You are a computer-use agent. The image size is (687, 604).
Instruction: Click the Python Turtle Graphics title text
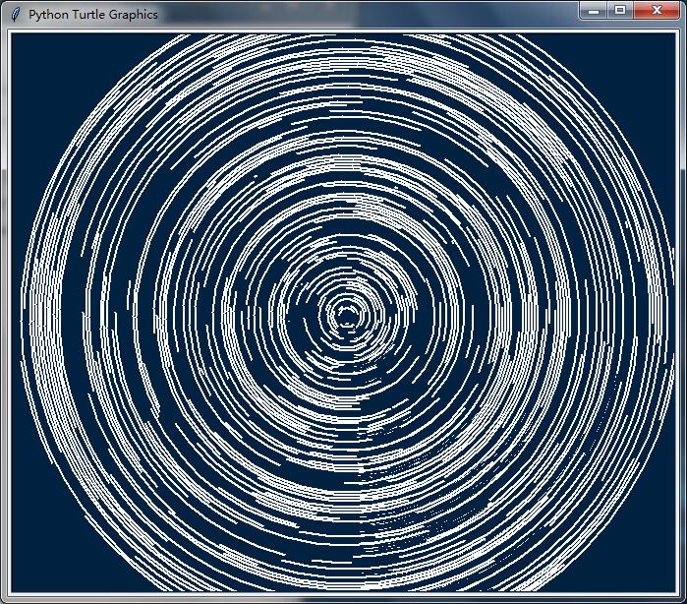[x=93, y=15]
